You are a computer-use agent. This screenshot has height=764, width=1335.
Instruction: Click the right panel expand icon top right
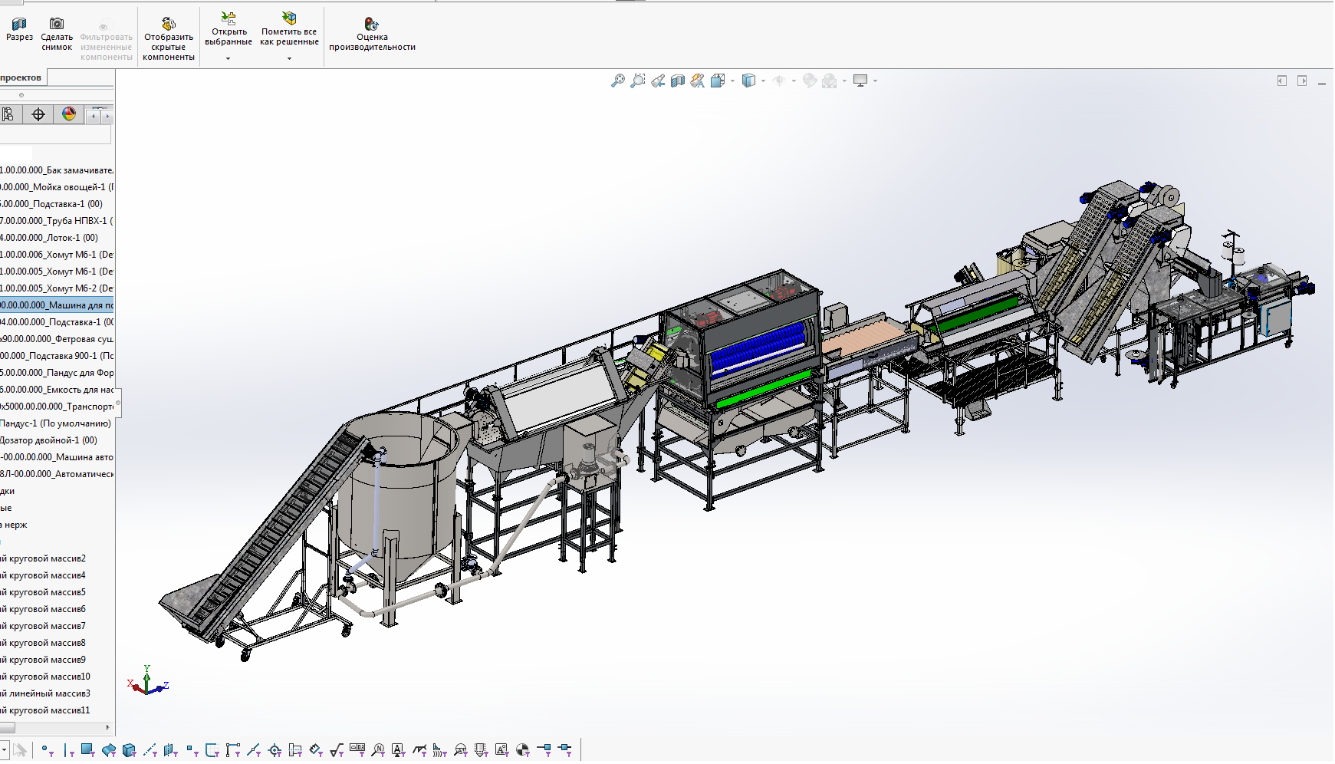[1302, 81]
